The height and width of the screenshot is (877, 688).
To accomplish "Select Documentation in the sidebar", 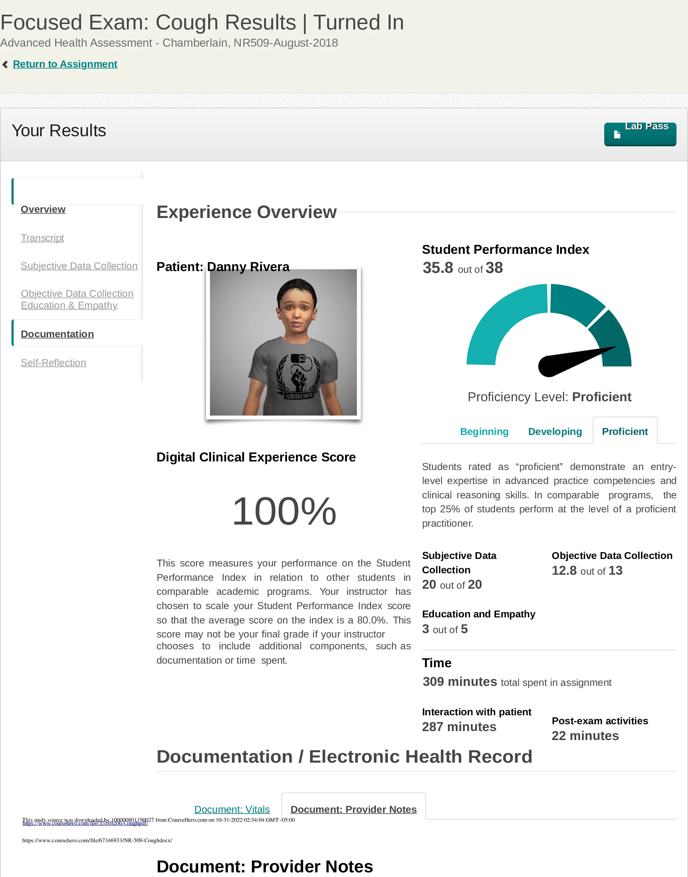I will coord(57,334).
